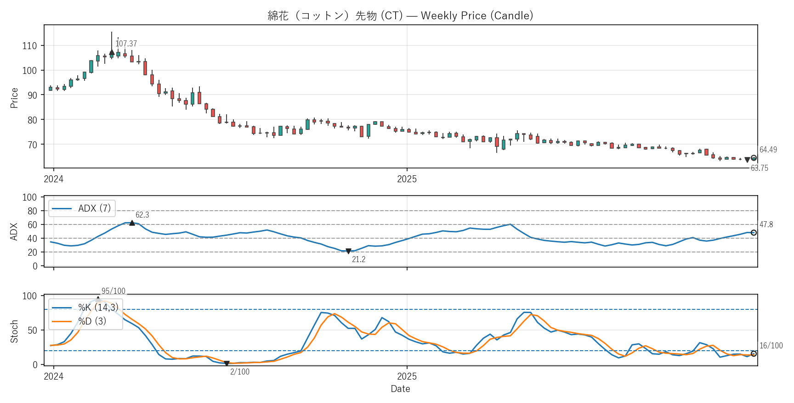Image resolution: width=794 pixels, height=403 pixels.
Task: Click the latest Stochastic circle marker at 16/100
Action: 754,354
